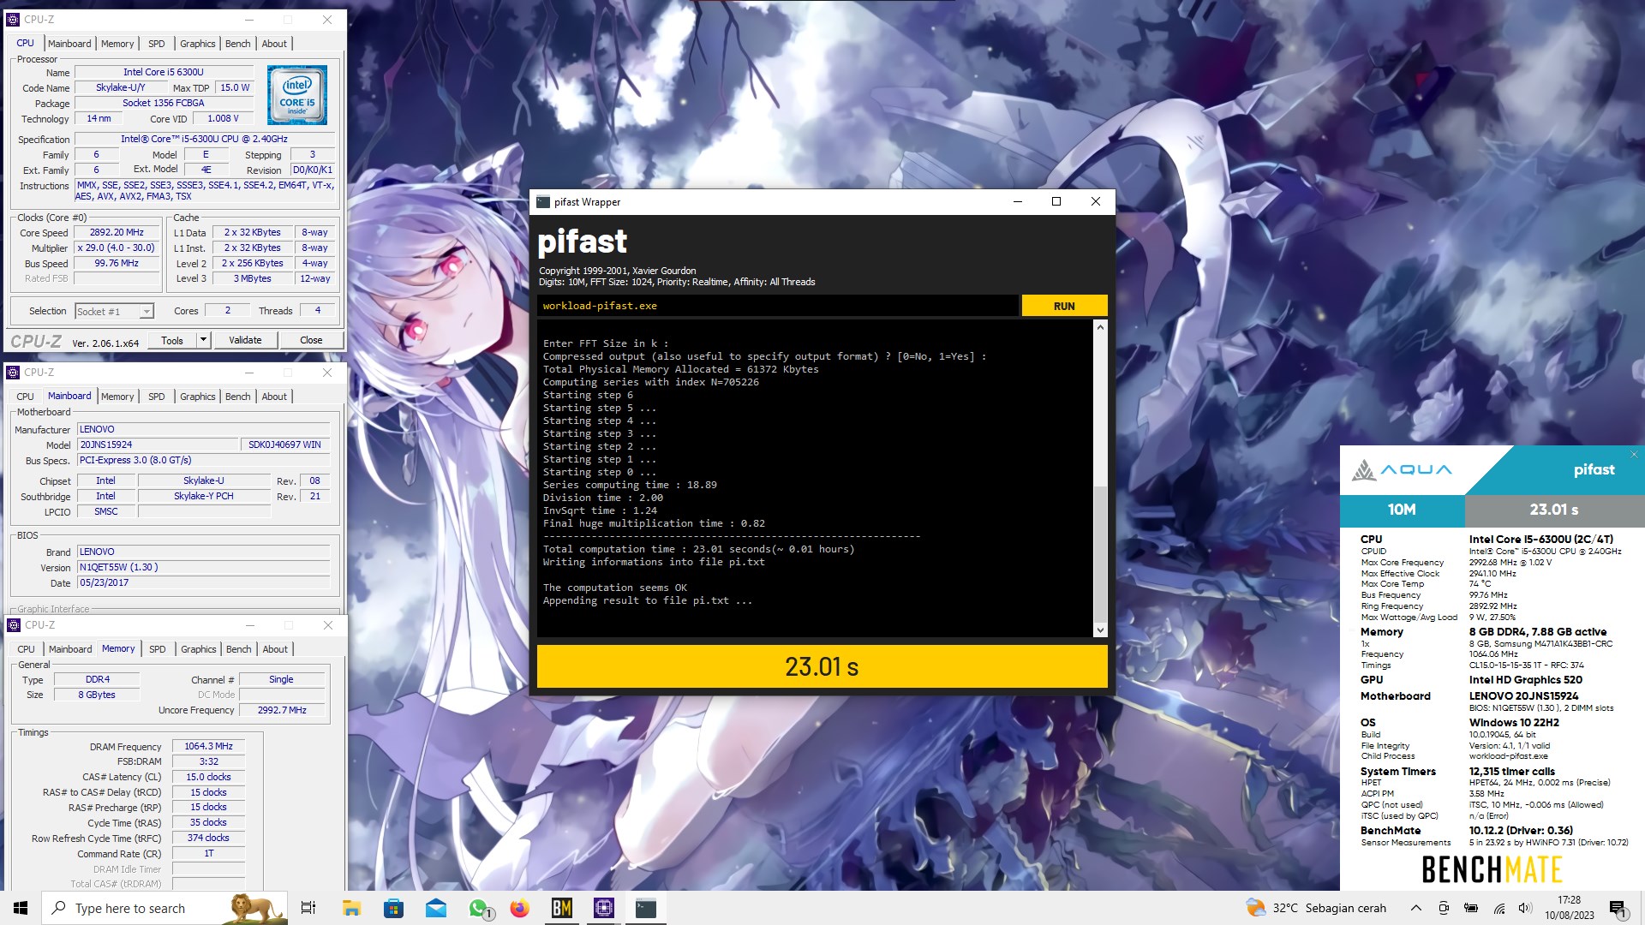This screenshot has height=925, width=1645.
Task: Click the RUN button in pifast Wrapper
Action: [1064, 306]
